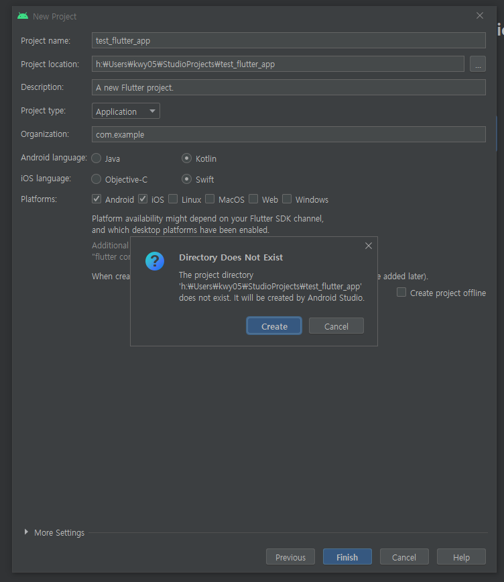Enable the MacOS platform checkbox
This screenshot has height=582, width=504.
[x=210, y=199]
